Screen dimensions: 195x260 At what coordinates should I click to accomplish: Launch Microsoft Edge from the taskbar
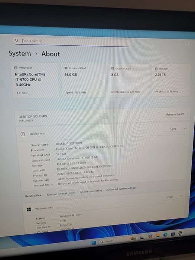[x=165, y=234]
